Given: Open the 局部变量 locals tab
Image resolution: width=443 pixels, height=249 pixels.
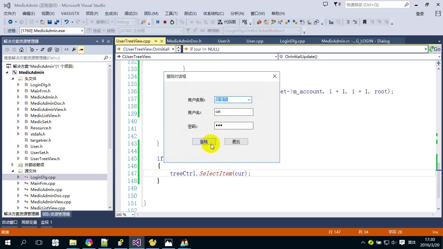Looking at the screenshot, I should (29, 222).
